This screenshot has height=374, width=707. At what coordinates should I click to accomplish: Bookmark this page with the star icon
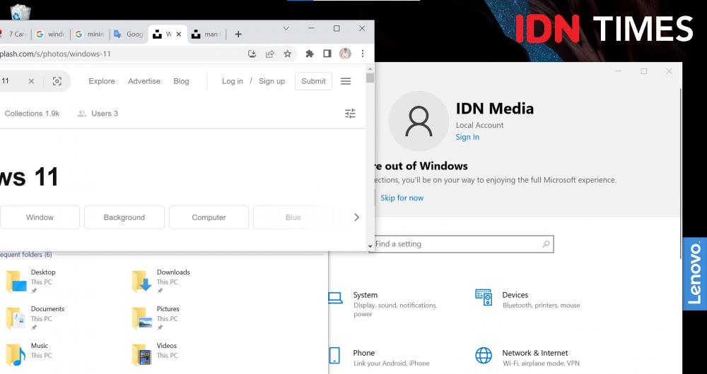[x=287, y=54]
